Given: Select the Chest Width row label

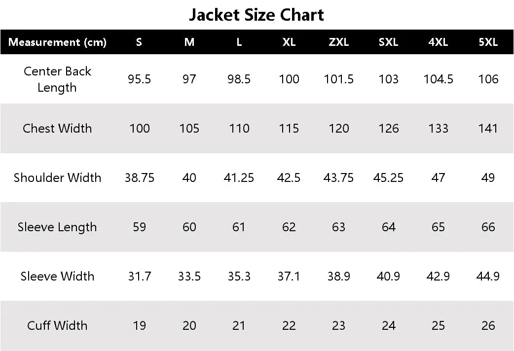Looking at the screenshot, I should pyautogui.click(x=57, y=129).
